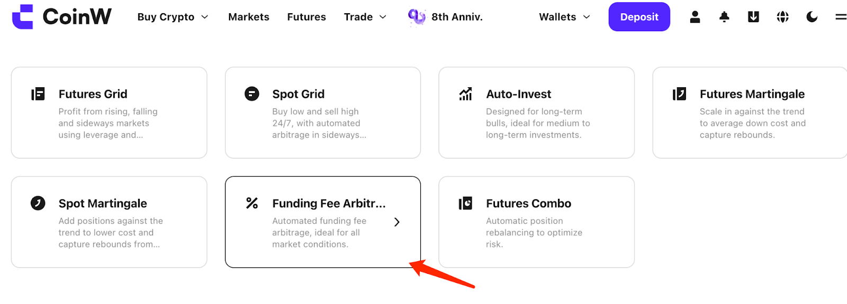Toggle dark mode moon icon
This screenshot has height=304, width=847.
point(812,17)
